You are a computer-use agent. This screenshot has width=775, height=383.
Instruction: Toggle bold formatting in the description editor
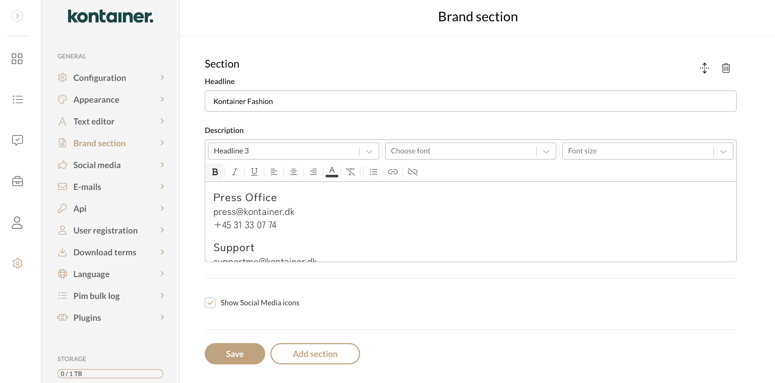(x=215, y=172)
